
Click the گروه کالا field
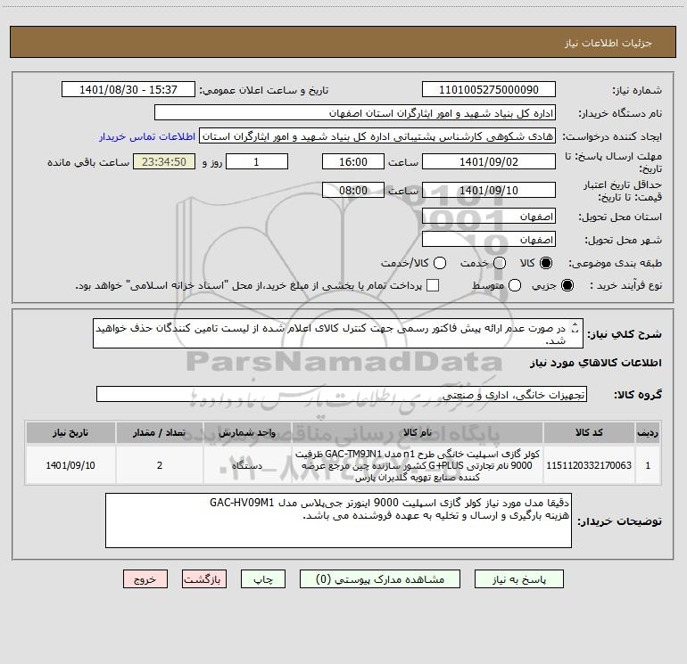click(x=342, y=394)
